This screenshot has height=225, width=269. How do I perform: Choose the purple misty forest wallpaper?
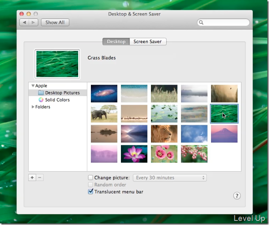pos(104,154)
